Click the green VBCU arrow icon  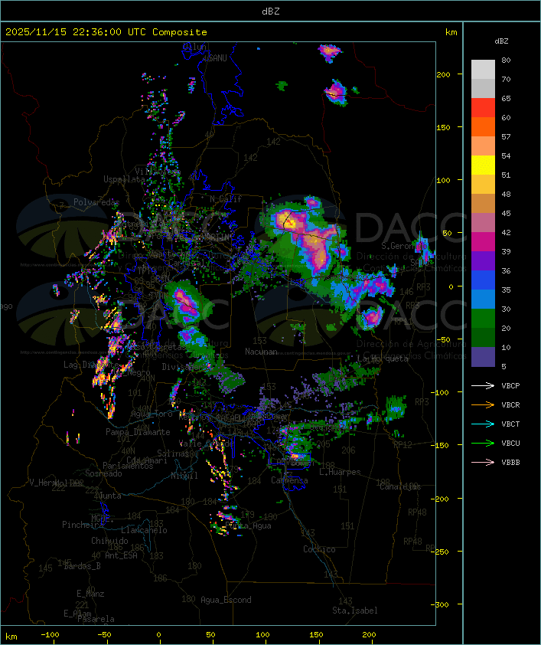483,443
